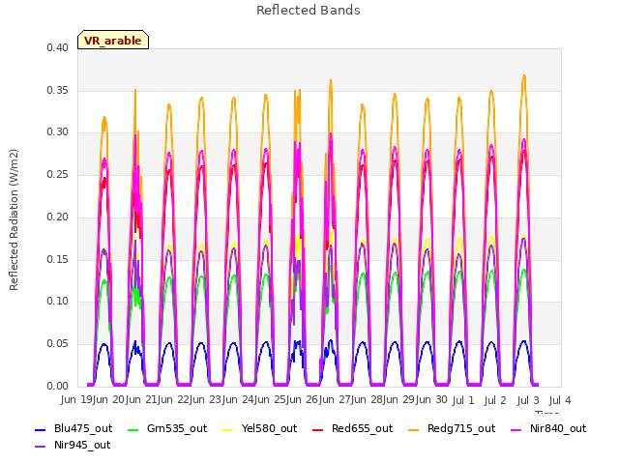Click the Nir840_out legend magenta swatch
The height and width of the screenshot is (464, 619).
coord(516,429)
